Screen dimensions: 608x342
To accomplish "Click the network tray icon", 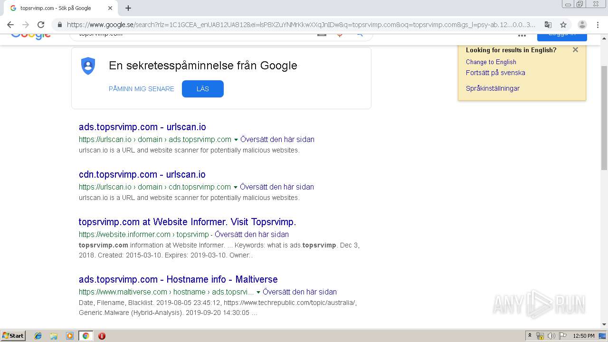I will pyautogui.click(x=540, y=336).
